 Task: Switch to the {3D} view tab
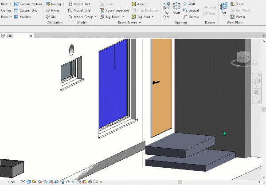click(x=10, y=35)
